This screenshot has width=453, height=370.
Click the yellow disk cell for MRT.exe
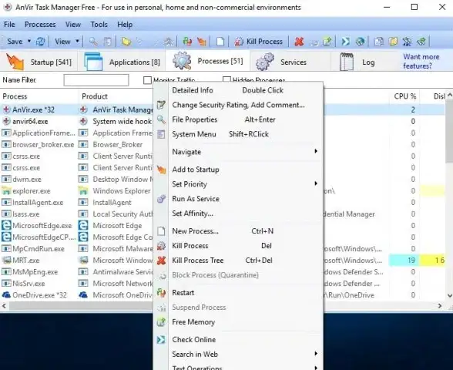coord(432,261)
